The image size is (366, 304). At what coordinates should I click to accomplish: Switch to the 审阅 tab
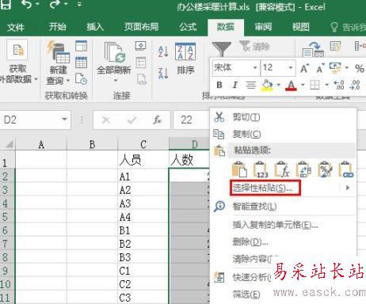click(263, 27)
